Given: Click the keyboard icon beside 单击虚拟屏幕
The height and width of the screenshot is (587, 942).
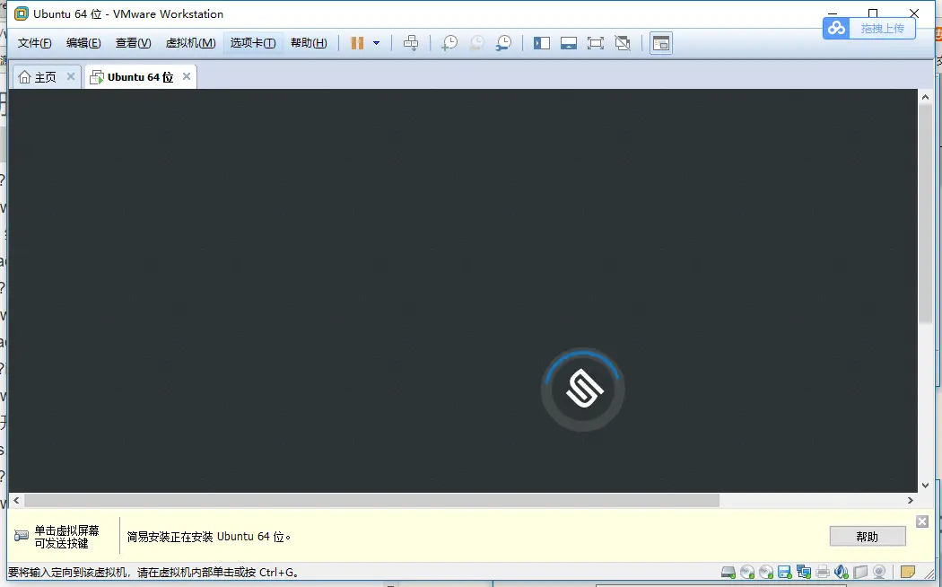Looking at the screenshot, I should click(x=21, y=535).
